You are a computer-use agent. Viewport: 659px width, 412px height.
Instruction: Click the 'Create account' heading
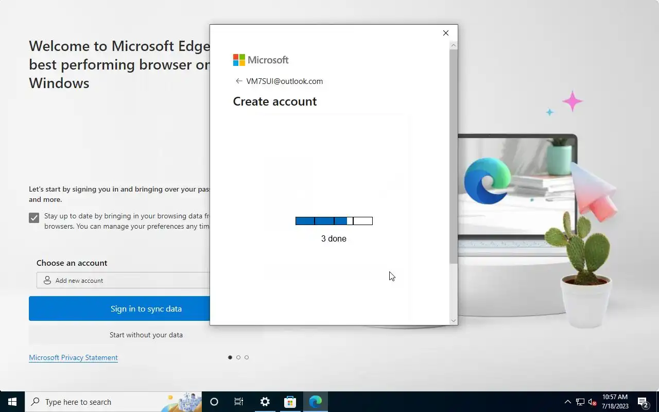275,101
